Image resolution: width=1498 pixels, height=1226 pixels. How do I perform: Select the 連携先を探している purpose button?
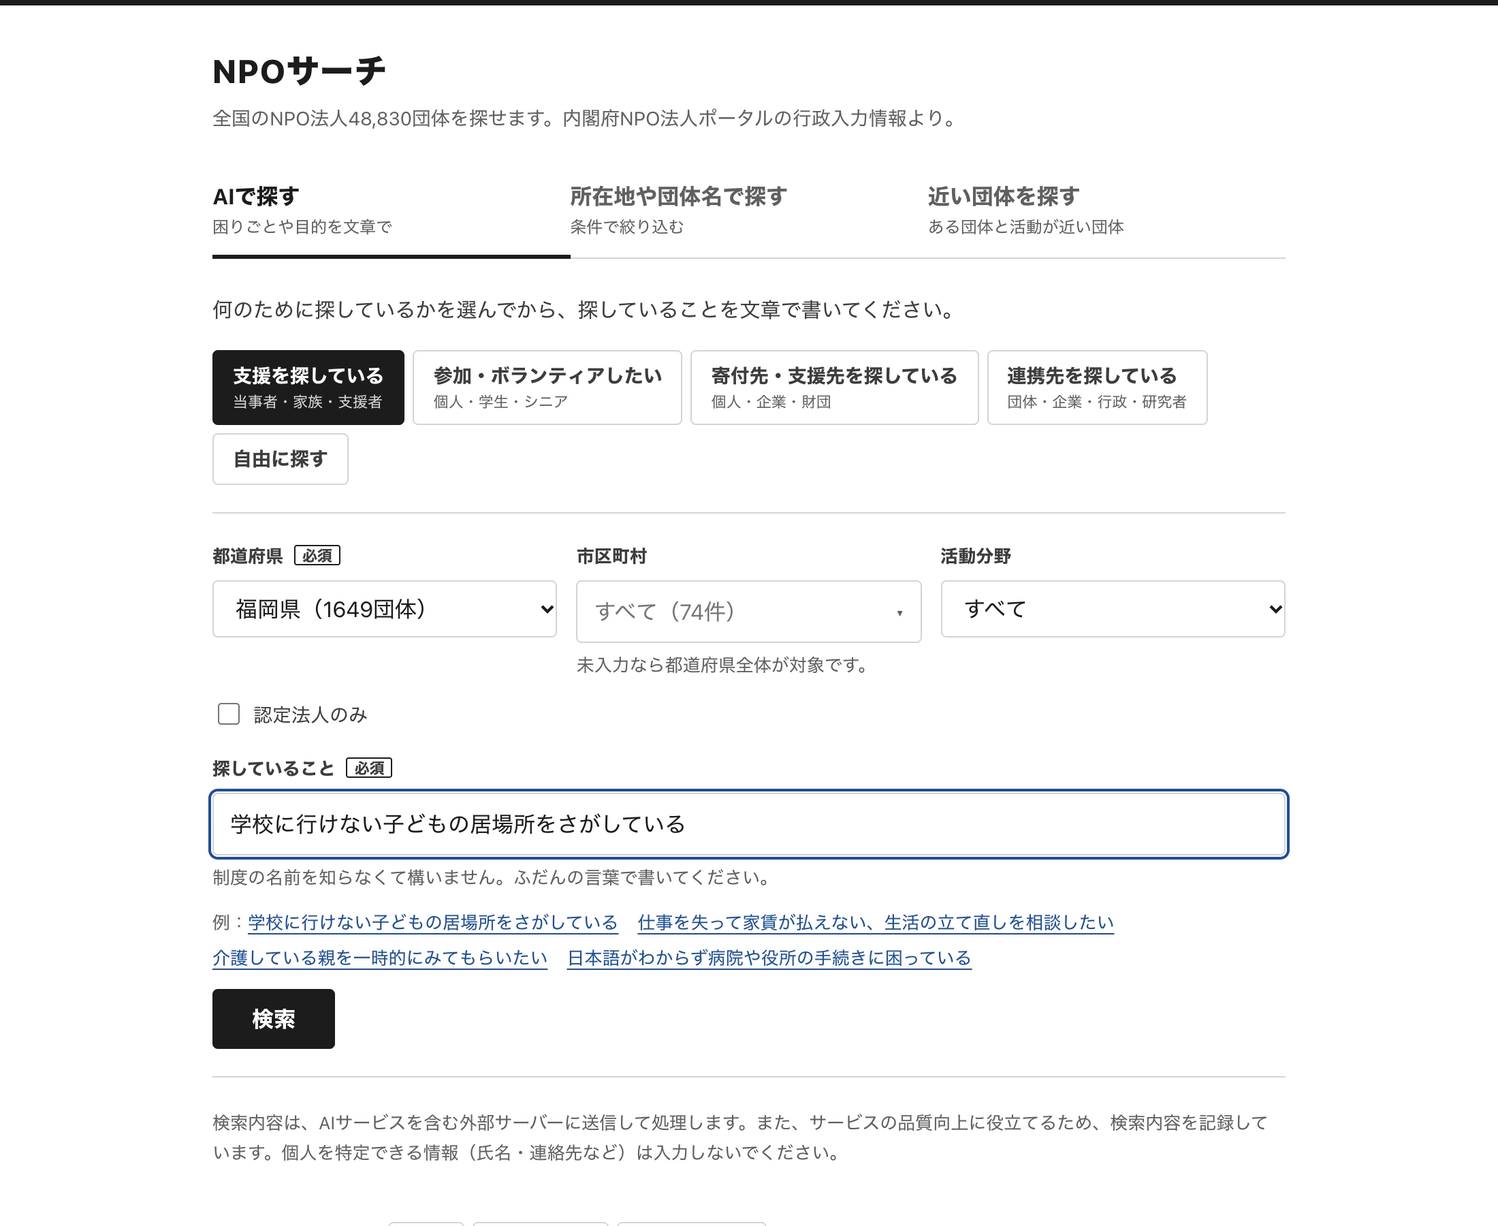(x=1097, y=388)
